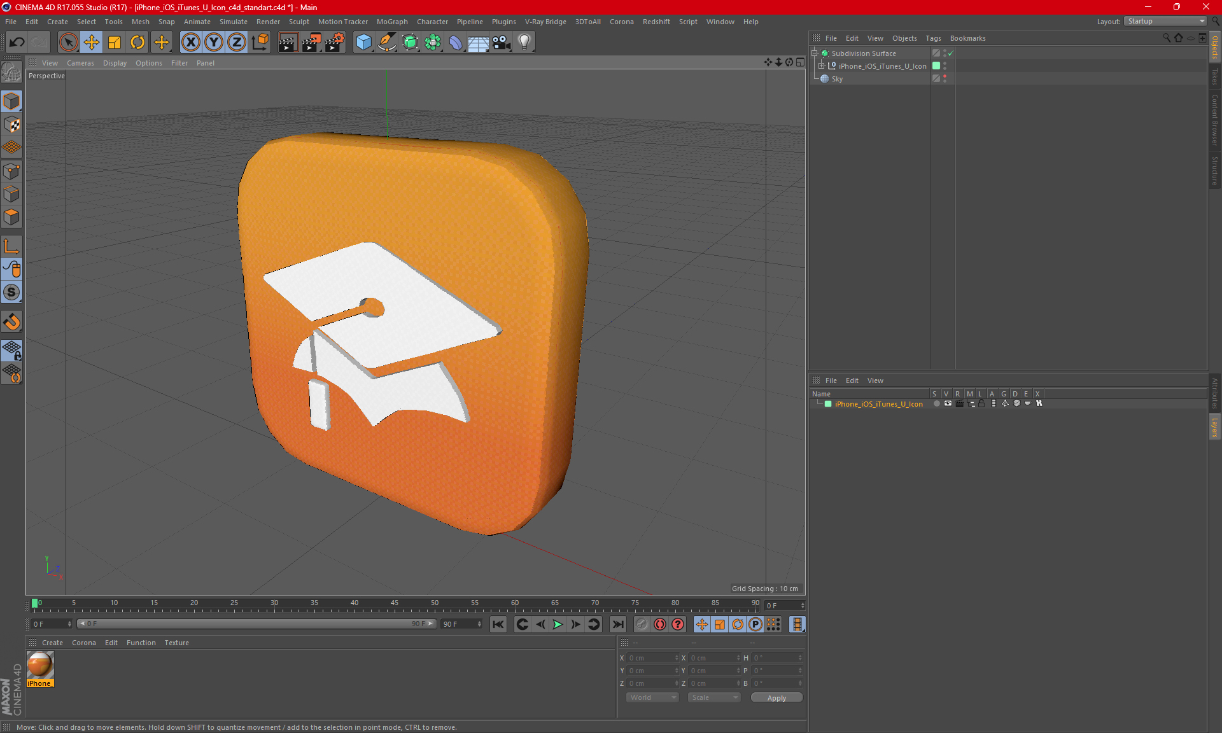Viewport: 1222px width, 733px height.
Task: Expand the iPhone_iOS_iTunes_U_Icon tree node
Action: 822,66
